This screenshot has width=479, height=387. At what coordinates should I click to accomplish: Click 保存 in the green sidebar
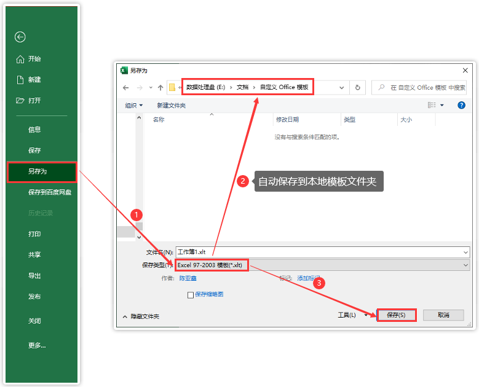coord(34,150)
